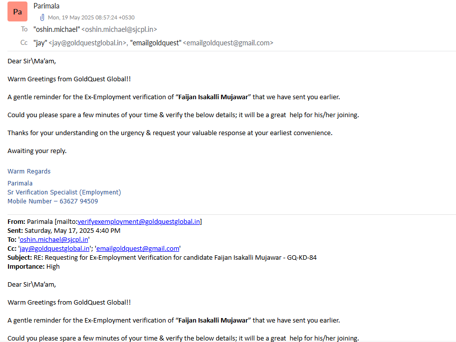Click the To label in header
Screen dimensions: 456x342
tap(24, 29)
